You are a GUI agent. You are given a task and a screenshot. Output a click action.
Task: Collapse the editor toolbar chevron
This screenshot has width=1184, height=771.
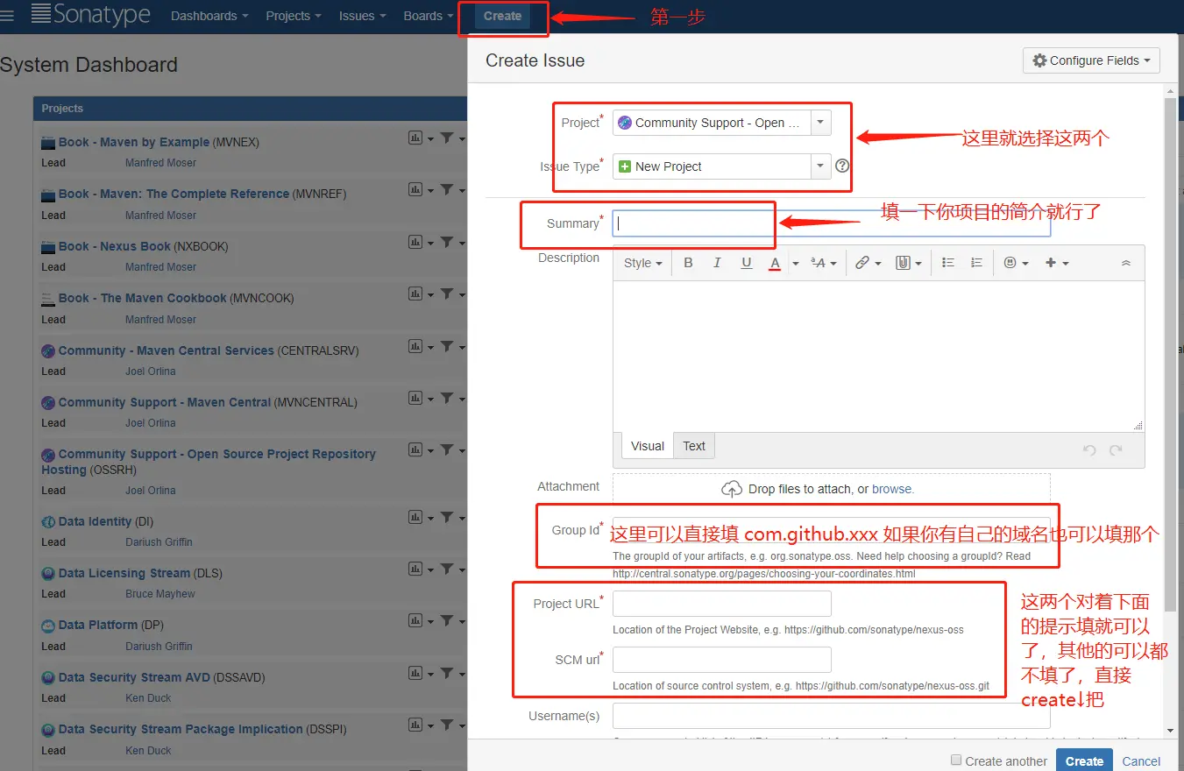pos(1126,263)
